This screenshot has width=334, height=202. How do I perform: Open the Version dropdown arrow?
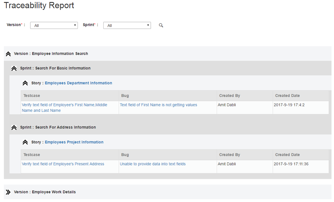(x=75, y=25)
